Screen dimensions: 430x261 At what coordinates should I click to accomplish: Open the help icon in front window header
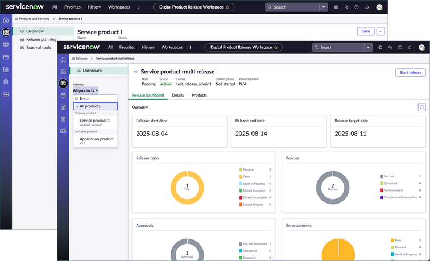(400, 47)
